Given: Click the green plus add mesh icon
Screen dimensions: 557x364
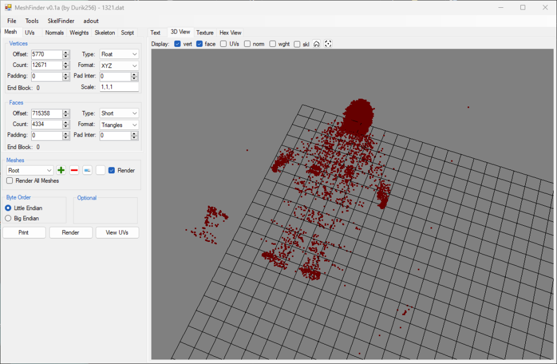Looking at the screenshot, I should pyautogui.click(x=61, y=171).
